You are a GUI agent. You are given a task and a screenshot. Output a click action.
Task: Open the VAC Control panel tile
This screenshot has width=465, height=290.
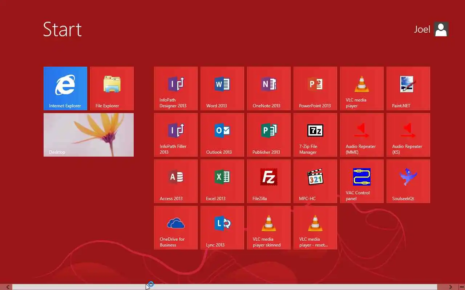tap(362, 181)
